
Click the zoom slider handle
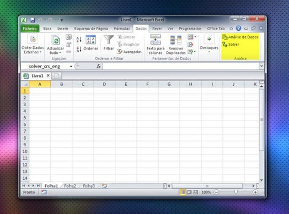click(236, 192)
